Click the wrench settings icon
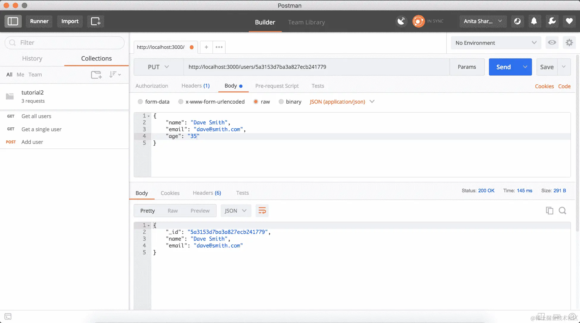The image size is (580, 323). (x=552, y=21)
